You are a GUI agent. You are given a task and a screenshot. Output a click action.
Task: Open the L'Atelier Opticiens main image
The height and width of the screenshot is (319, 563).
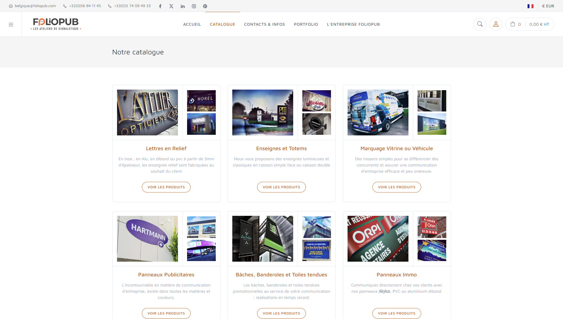click(147, 113)
